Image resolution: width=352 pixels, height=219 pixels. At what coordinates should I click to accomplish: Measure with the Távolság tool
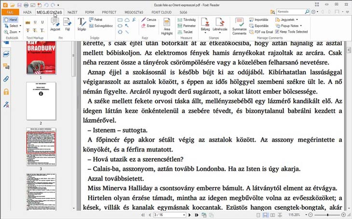point(186,20)
